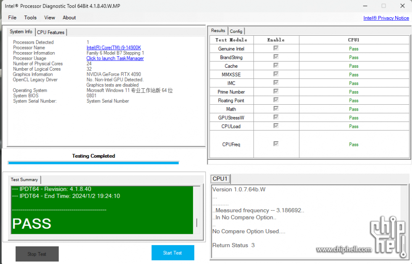The height and width of the screenshot is (264, 412).
Task: Click the Version 1.0.7.64b.W line
Action: (x=239, y=190)
